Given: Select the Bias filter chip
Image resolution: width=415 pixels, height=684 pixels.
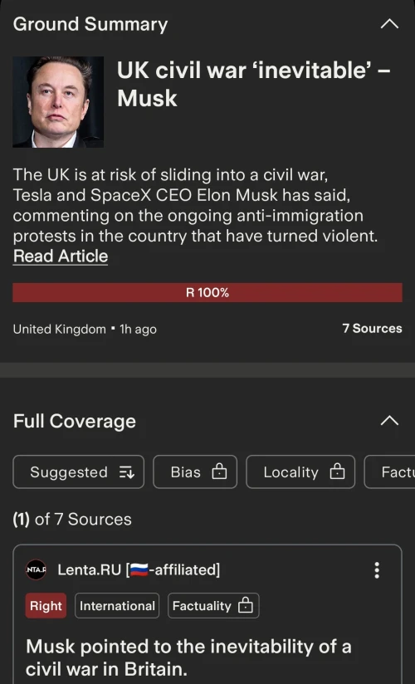Looking at the screenshot, I should pos(195,472).
